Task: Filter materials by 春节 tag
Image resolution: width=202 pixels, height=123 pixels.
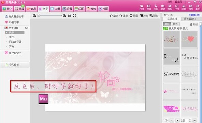Action: 179,28
